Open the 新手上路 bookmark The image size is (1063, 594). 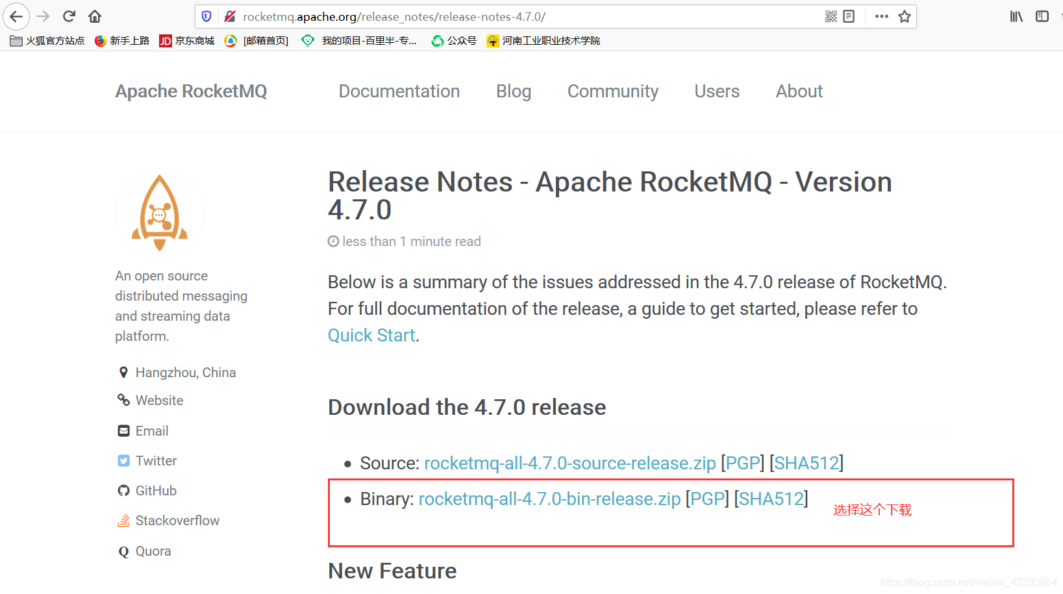pyautogui.click(x=122, y=41)
